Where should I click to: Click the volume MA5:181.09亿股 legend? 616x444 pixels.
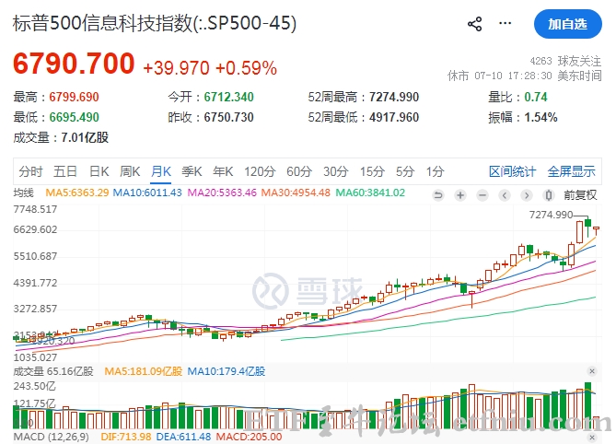pos(144,371)
